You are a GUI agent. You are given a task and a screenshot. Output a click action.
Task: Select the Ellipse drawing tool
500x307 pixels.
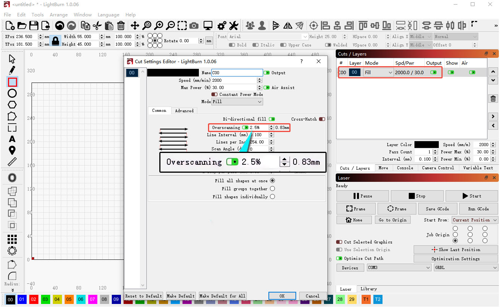tap(12, 93)
